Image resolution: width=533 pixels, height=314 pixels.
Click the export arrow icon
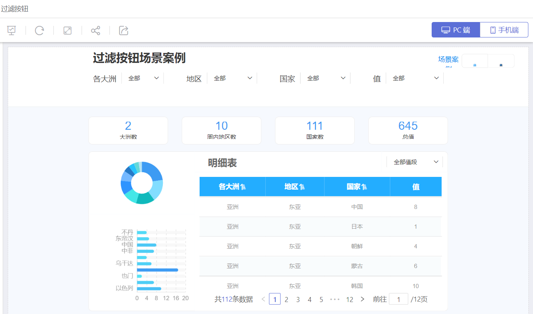click(x=123, y=31)
